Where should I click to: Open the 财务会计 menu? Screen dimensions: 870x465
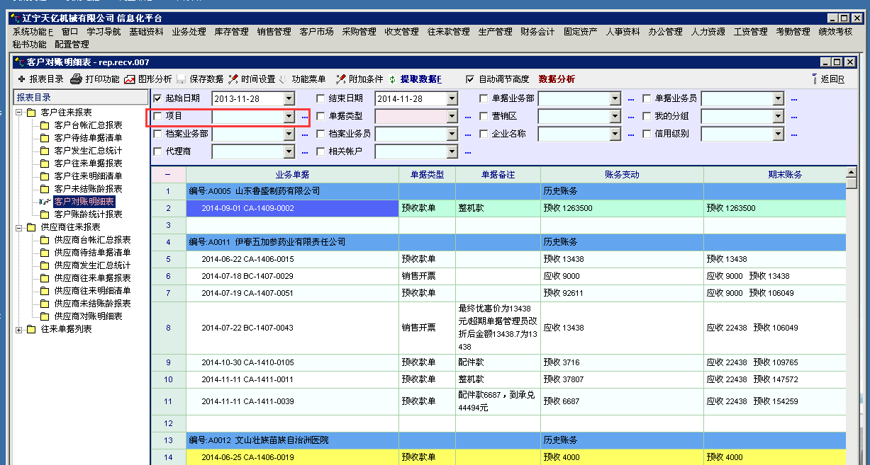point(537,32)
